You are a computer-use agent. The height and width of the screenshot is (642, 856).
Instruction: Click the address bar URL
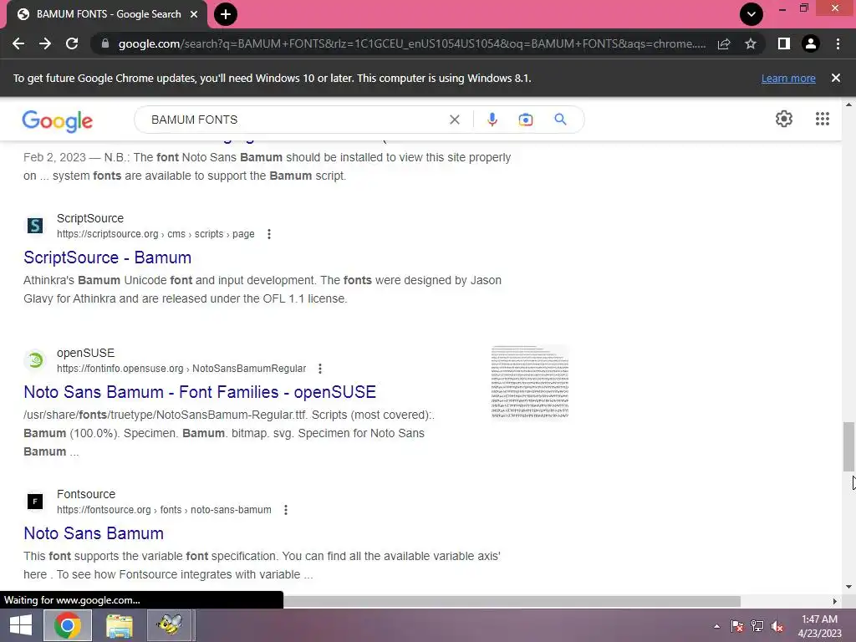[x=411, y=43]
